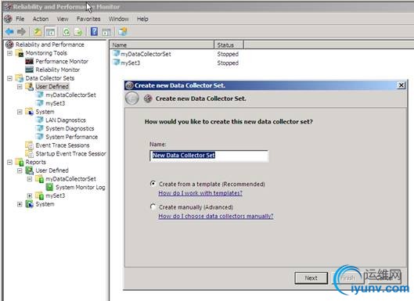
Task: Click the blue Help toolbar icon
Action: click(x=94, y=31)
